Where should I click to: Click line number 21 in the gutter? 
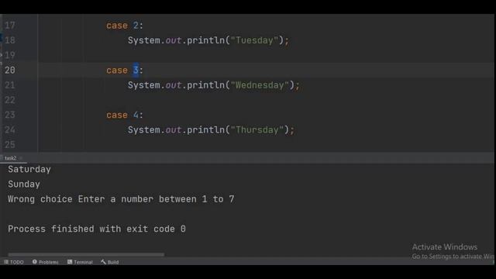pyautogui.click(x=10, y=85)
